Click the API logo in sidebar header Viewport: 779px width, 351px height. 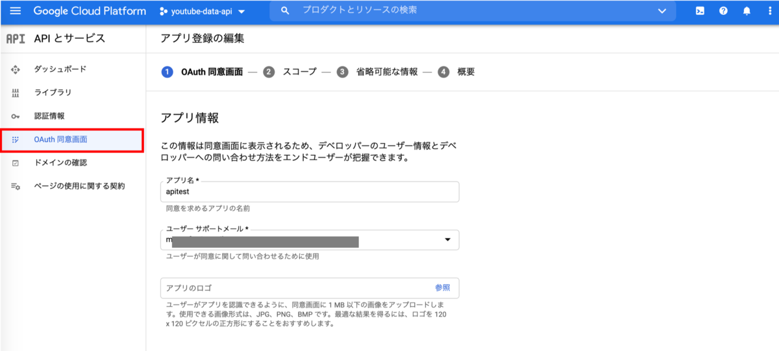point(16,39)
